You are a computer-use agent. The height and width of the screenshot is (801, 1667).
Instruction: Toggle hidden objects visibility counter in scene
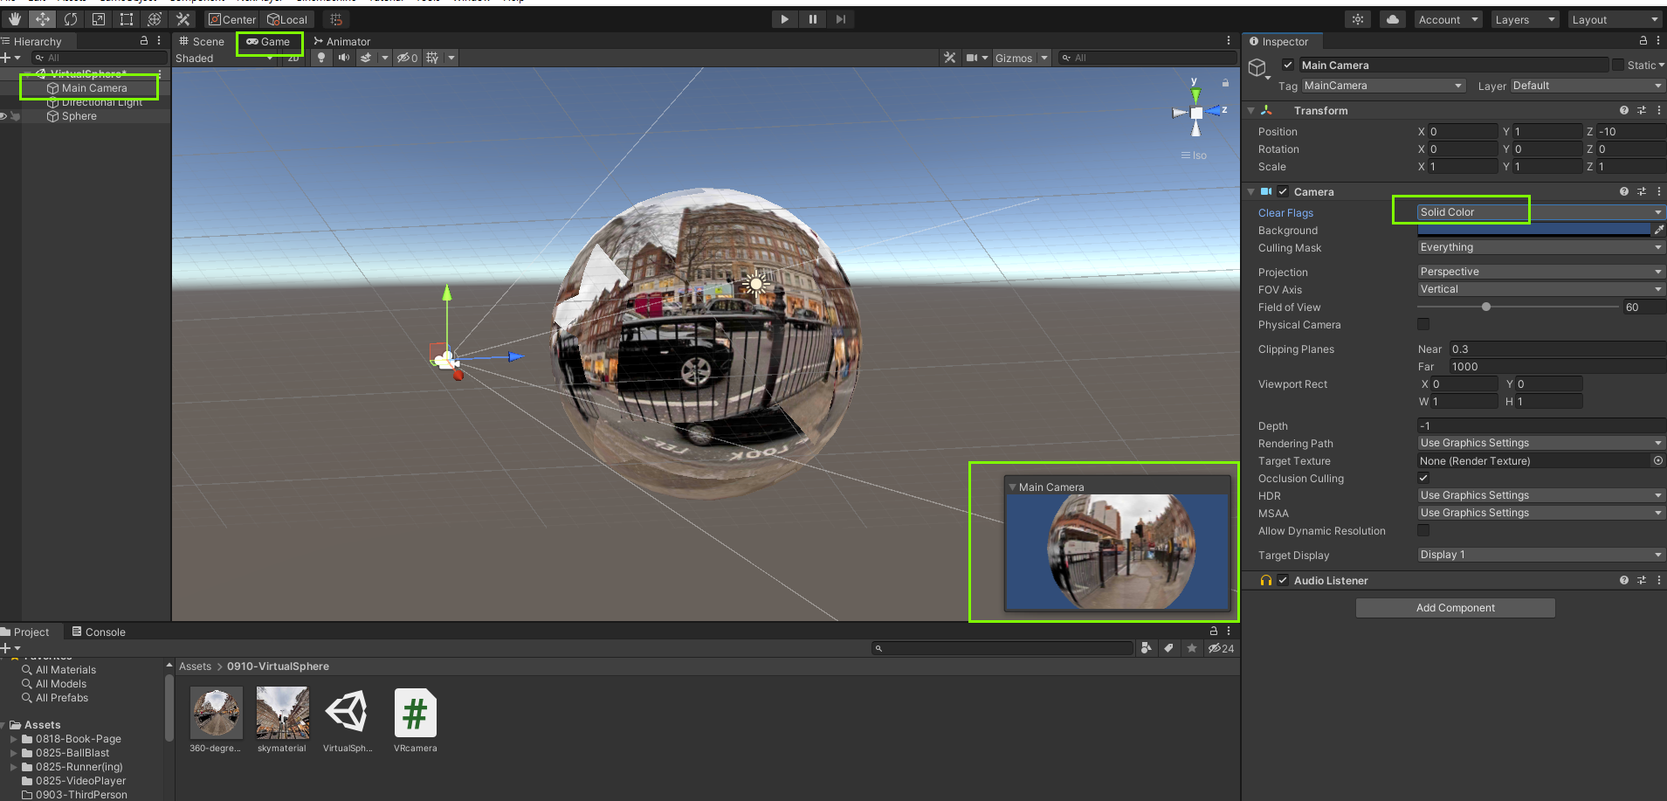(x=408, y=58)
